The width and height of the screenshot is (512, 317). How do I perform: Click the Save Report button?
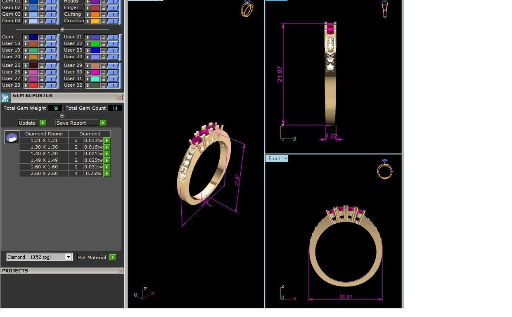77,123
